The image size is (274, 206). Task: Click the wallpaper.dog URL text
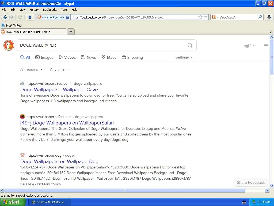50,155
